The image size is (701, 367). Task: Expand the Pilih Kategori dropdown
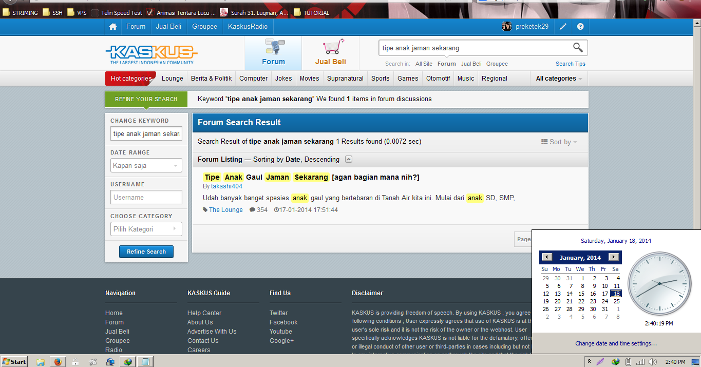point(146,229)
